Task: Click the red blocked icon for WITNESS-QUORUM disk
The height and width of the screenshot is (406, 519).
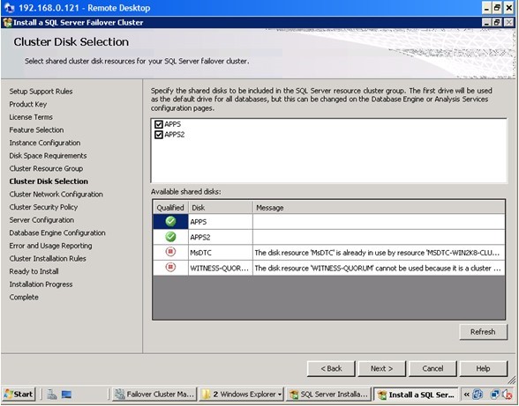Action: coord(170,267)
